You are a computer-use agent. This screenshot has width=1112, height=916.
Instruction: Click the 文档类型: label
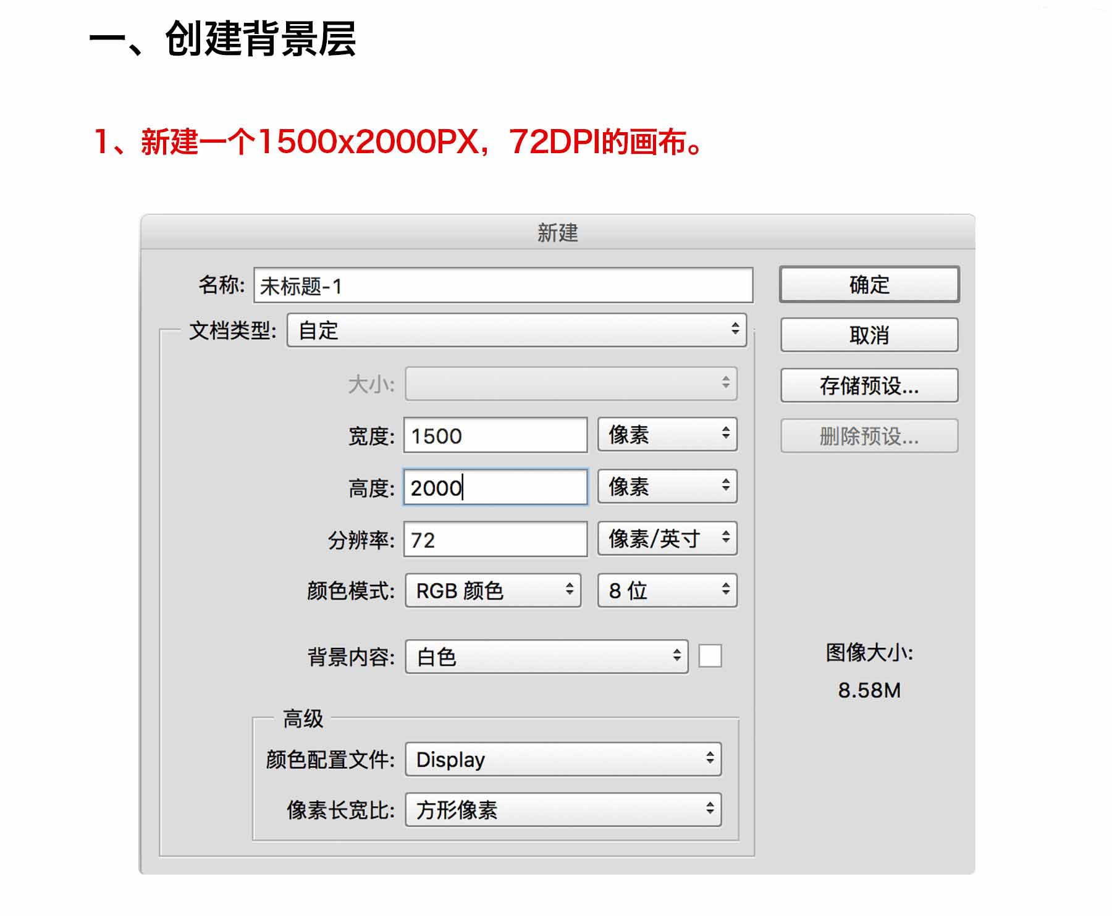(x=233, y=330)
